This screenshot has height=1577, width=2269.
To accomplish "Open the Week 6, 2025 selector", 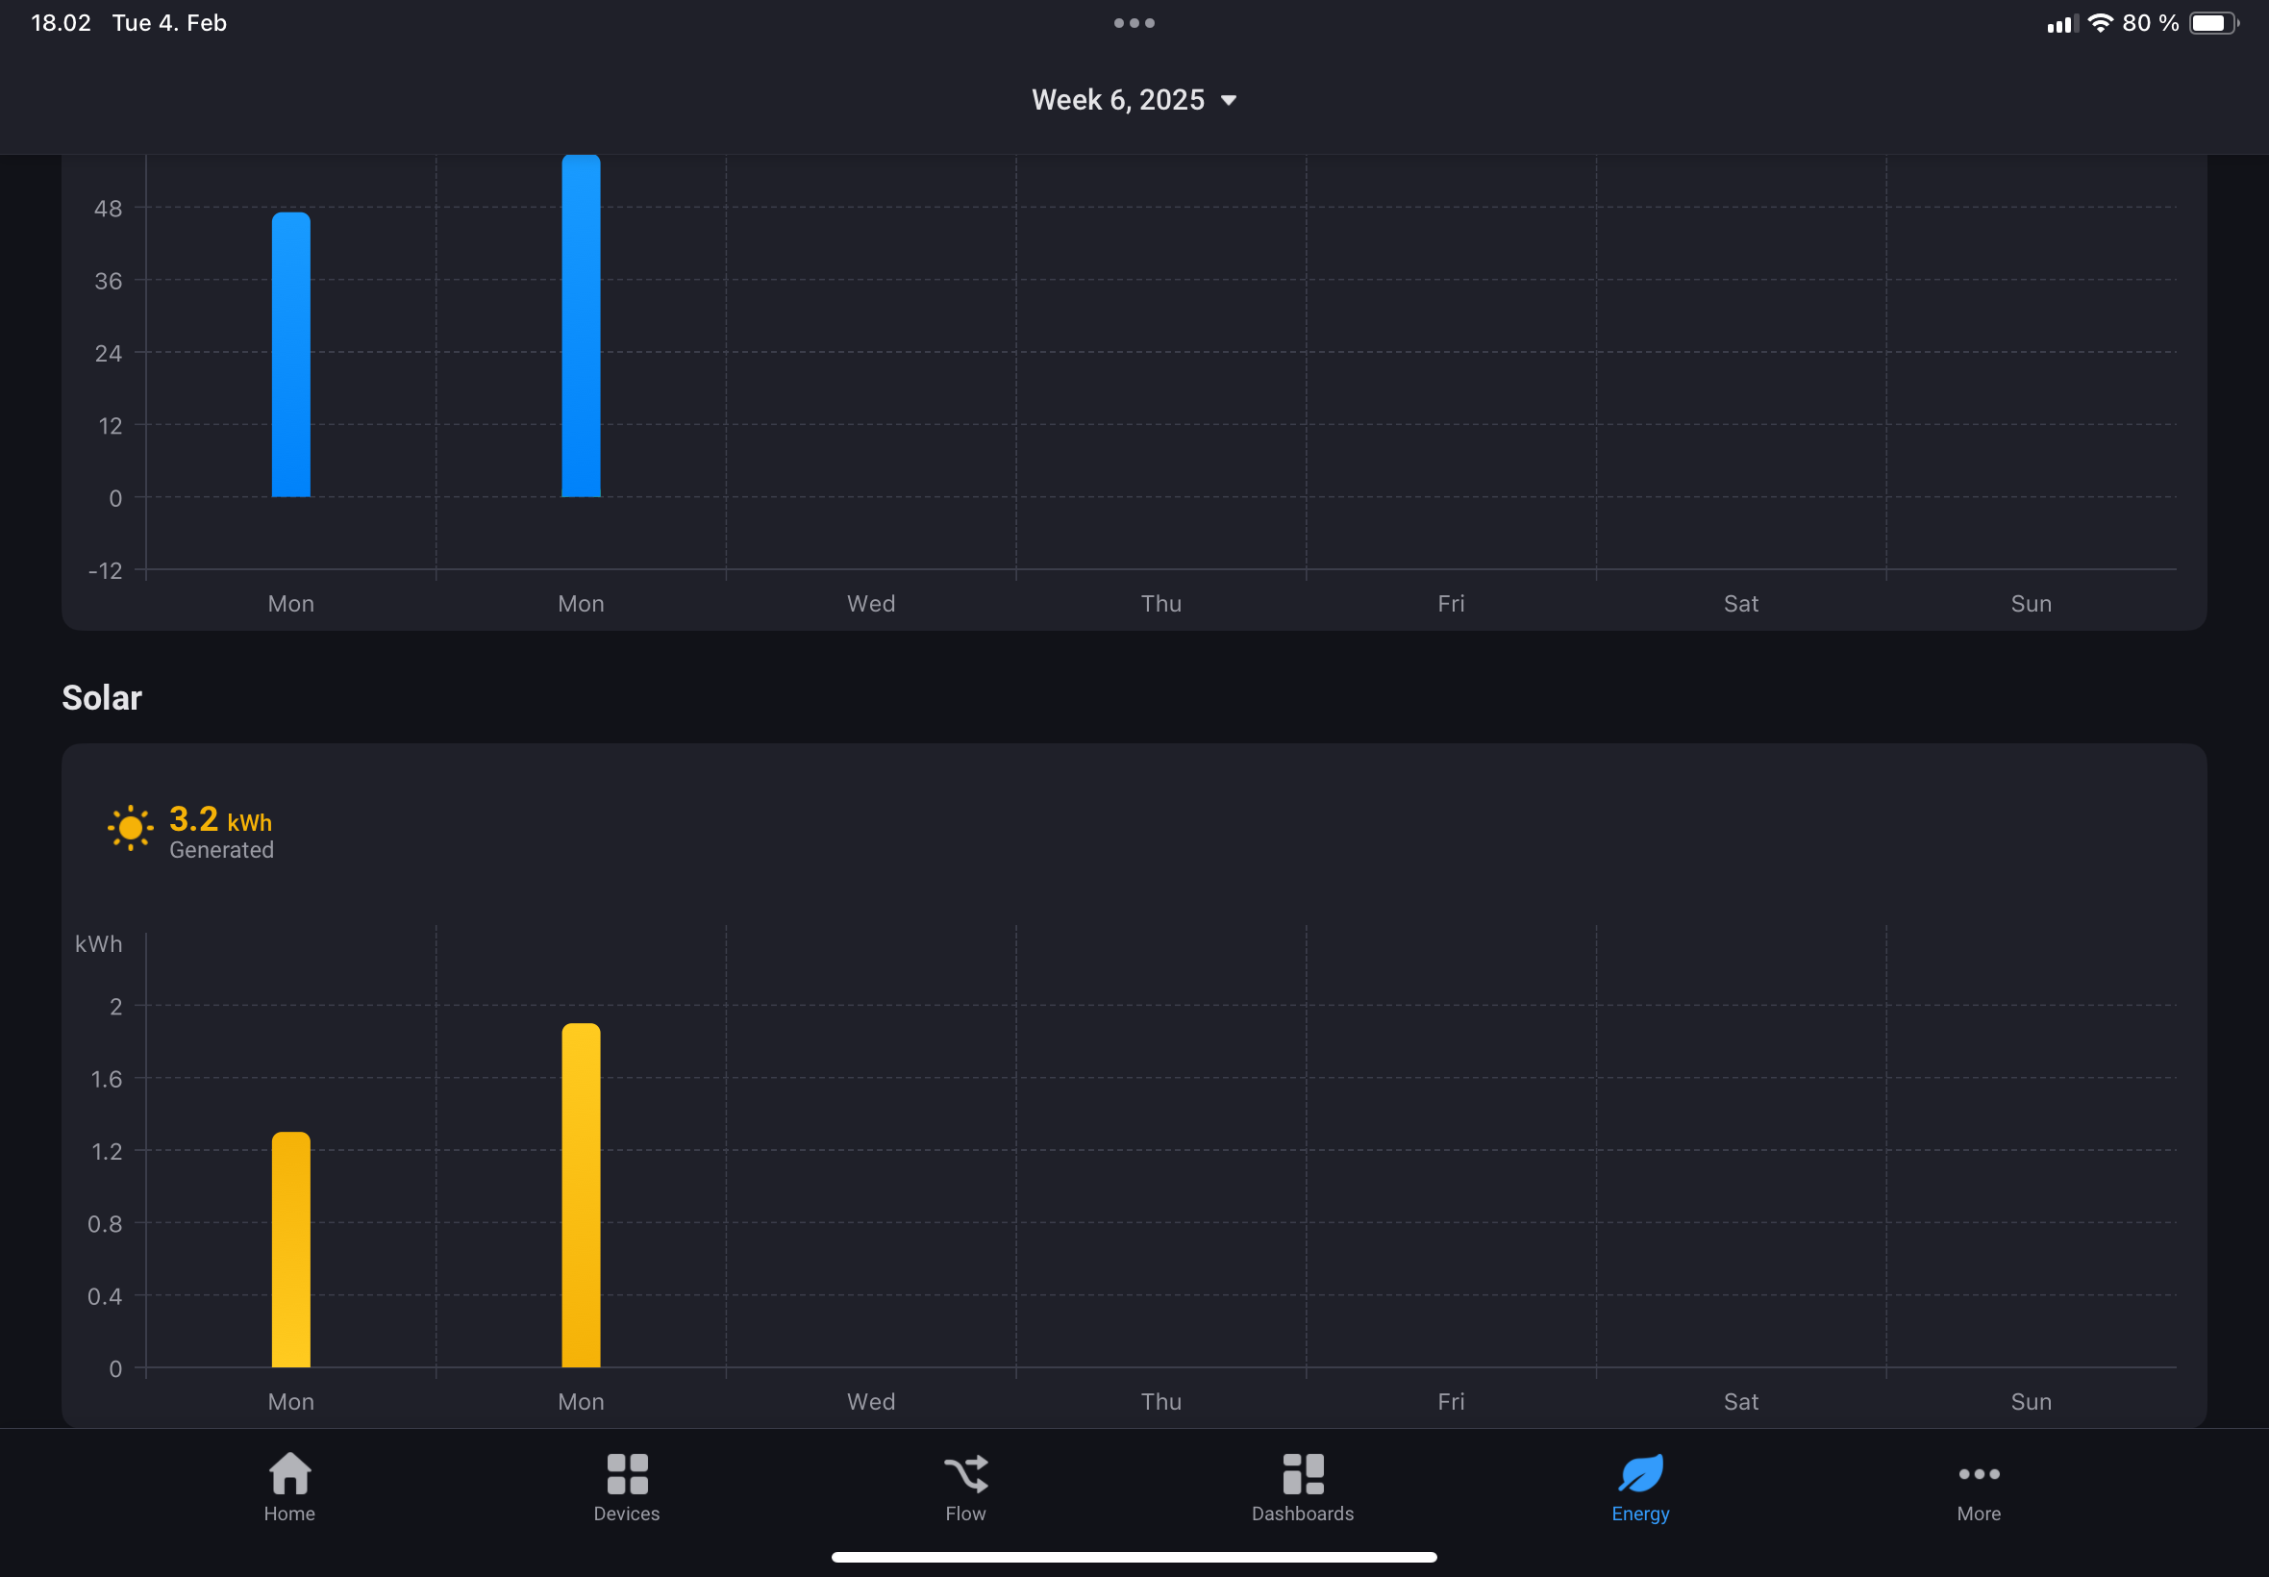I will [1117, 100].
